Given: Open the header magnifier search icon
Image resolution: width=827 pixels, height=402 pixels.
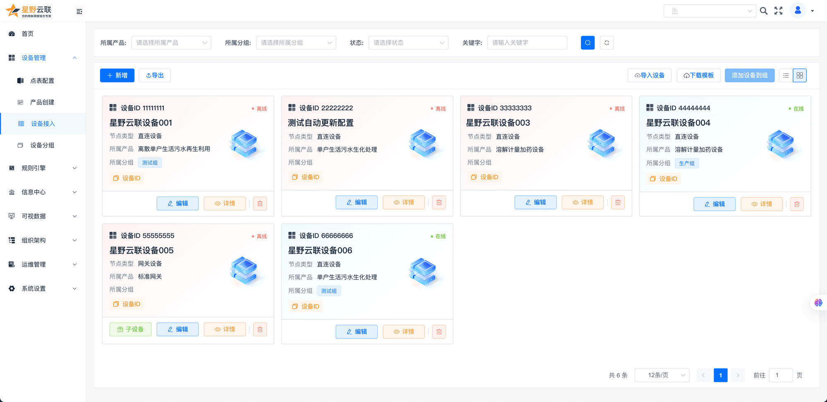Looking at the screenshot, I should tap(764, 11).
